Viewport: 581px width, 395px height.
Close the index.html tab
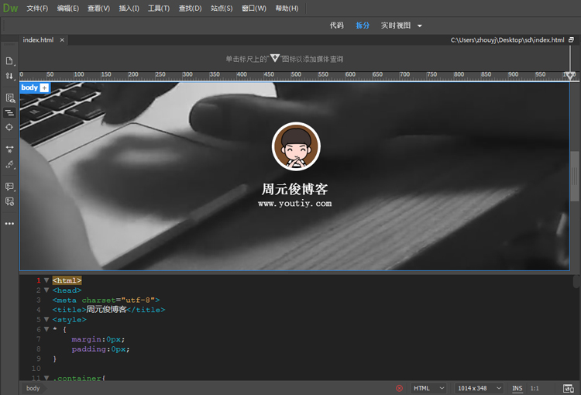pyautogui.click(x=62, y=40)
